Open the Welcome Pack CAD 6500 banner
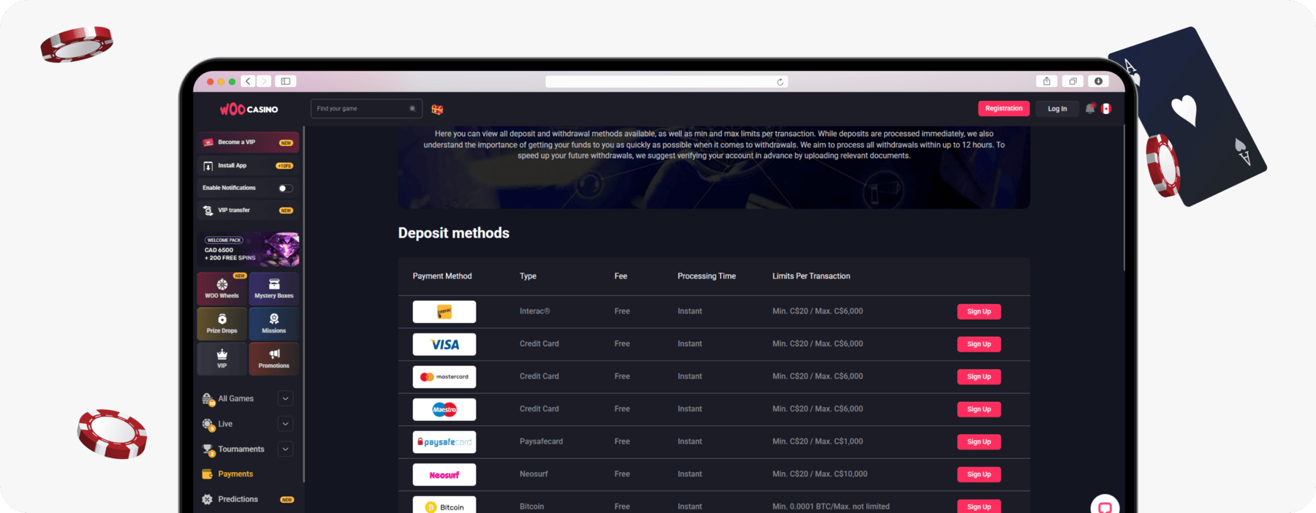Image resolution: width=1316 pixels, height=513 pixels. click(248, 249)
